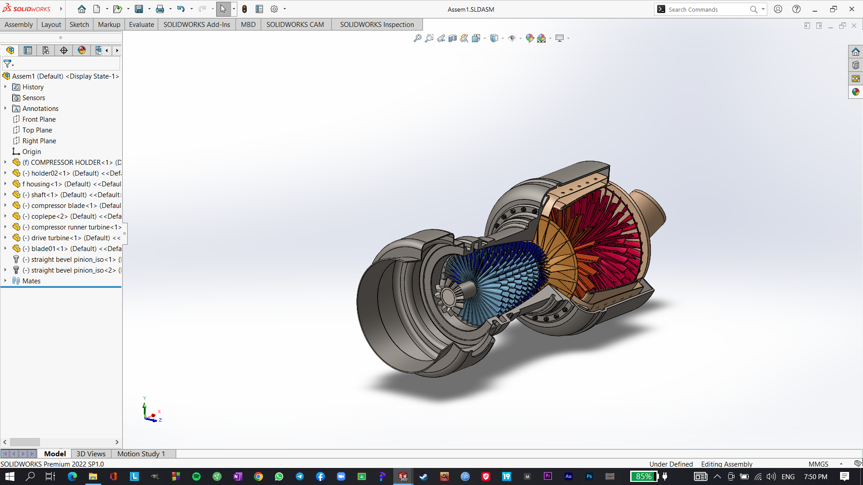This screenshot has width=863, height=485.
Task: Switch to the Evaluate ribbon tab
Action: click(141, 24)
